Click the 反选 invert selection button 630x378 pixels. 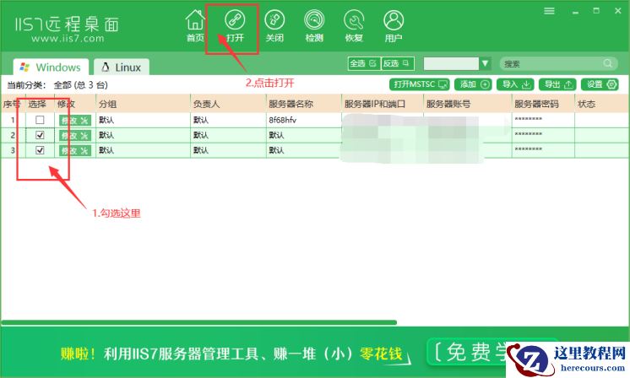click(x=397, y=63)
